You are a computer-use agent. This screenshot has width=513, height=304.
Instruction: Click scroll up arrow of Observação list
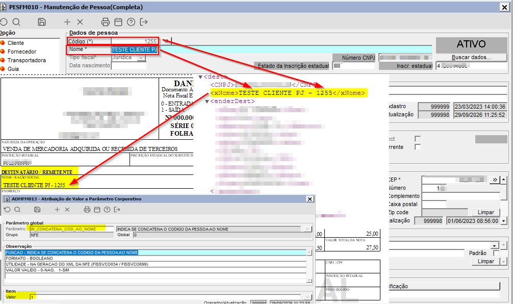click(x=309, y=252)
